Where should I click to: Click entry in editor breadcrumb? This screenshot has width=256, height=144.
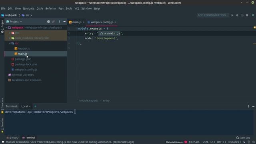[x=106, y=100]
